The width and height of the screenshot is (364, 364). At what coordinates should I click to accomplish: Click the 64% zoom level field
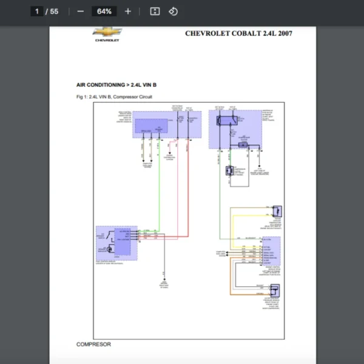pos(104,12)
